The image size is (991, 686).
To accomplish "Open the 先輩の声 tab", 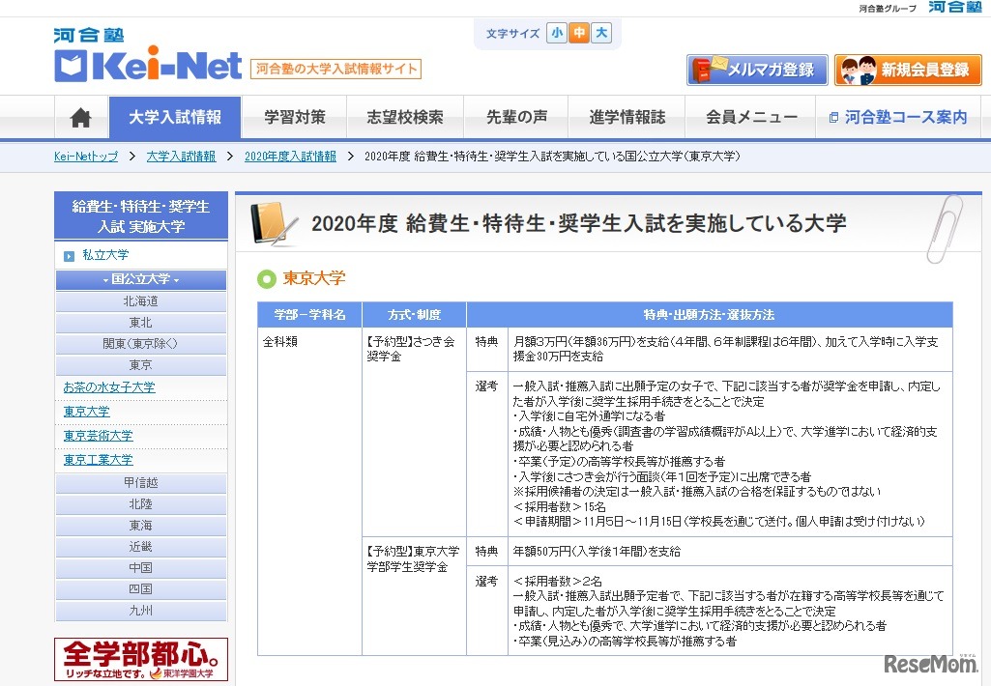I will 518,116.
